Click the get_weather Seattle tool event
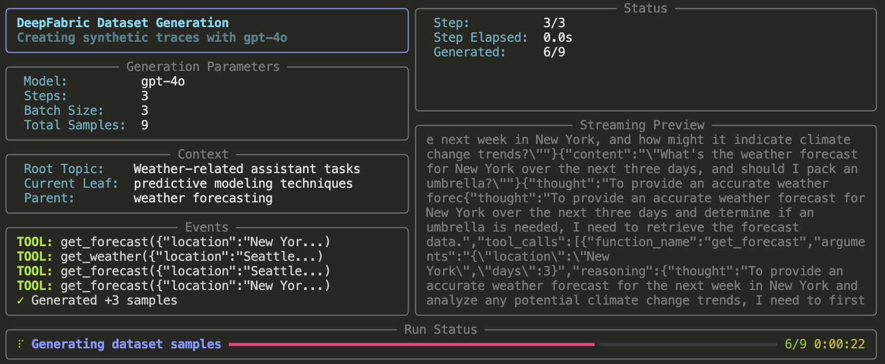 coord(170,257)
